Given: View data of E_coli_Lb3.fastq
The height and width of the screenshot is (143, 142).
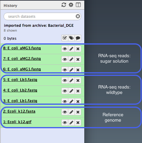Looking at the screenshot, I should 65,80.
